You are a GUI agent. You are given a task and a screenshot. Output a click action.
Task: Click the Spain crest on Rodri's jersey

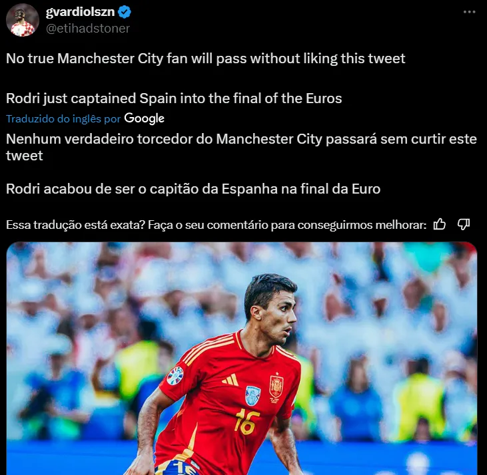pyautogui.click(x=276, y=387)
